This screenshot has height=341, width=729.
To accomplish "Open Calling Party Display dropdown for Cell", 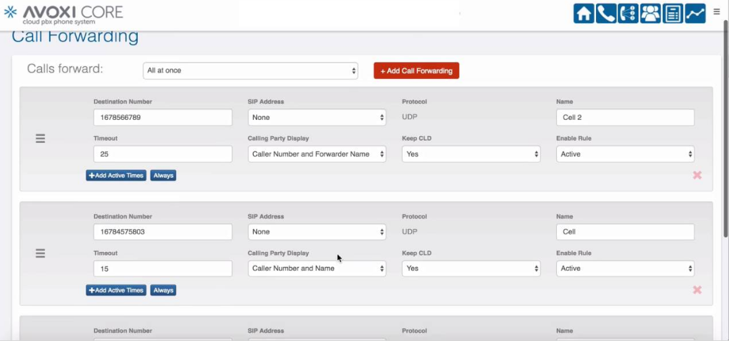I will 317,268.
